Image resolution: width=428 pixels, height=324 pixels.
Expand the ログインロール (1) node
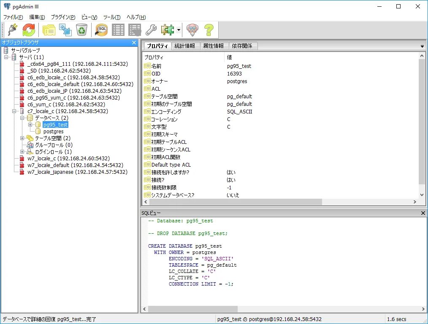tap(22, 151)
